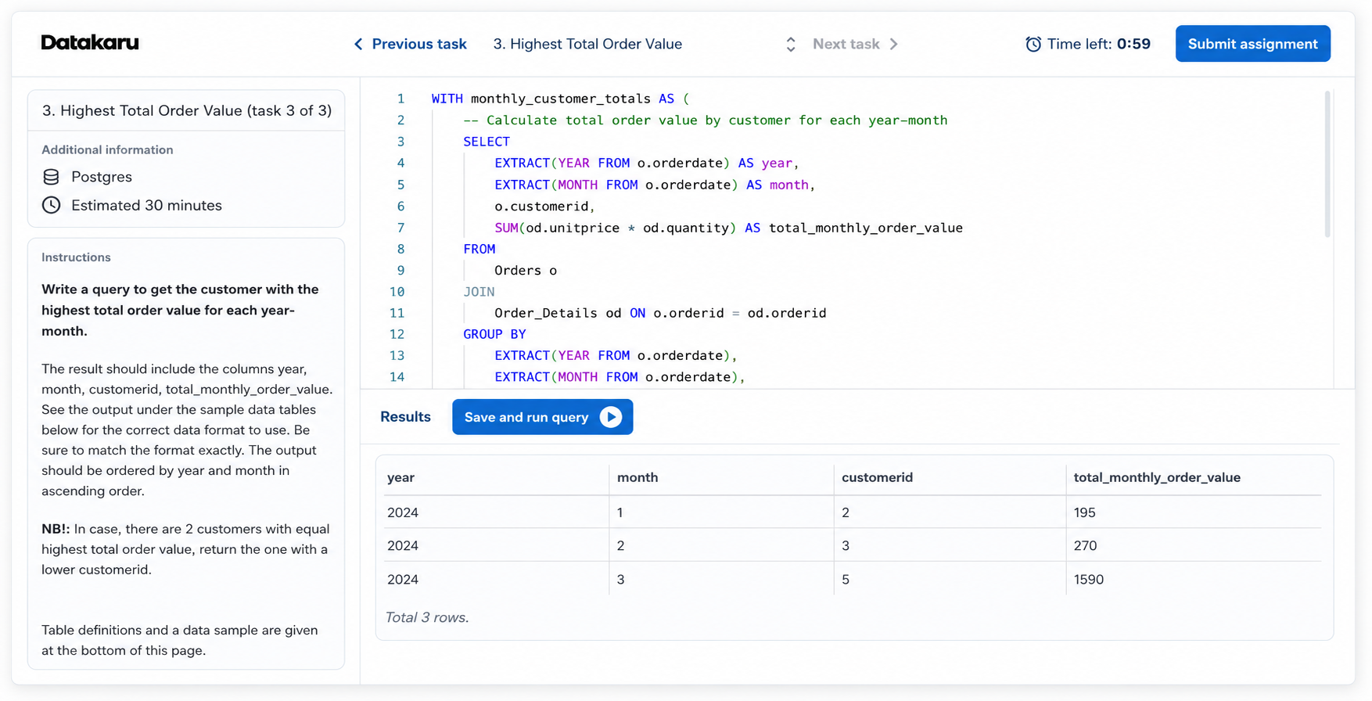1372x701 pixels.
Task: Go to Next task
Action: 856,44
